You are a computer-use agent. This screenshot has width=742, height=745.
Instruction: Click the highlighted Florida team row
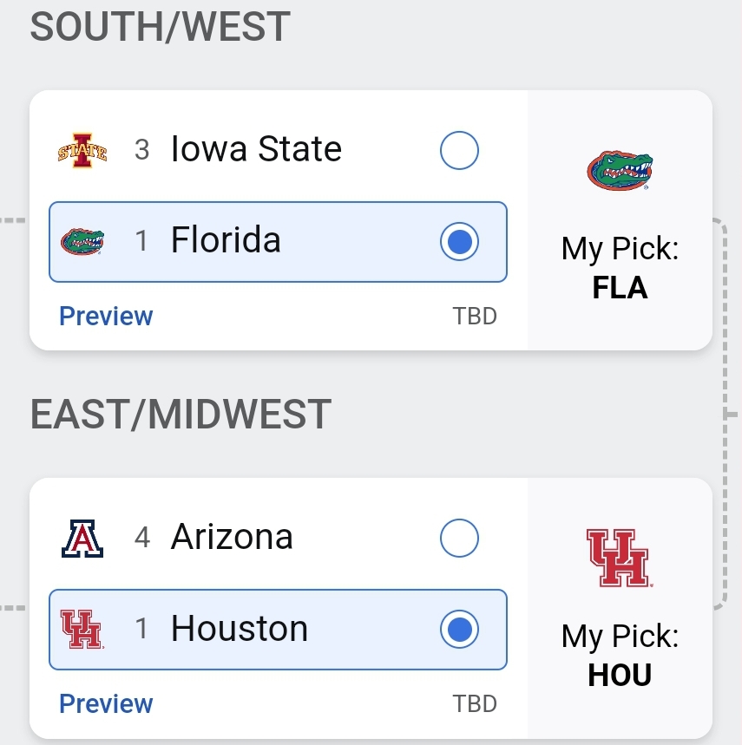click(x=278, y=242)
